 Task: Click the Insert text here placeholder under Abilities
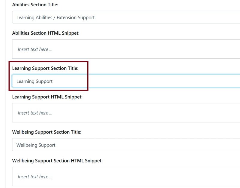(34, 49)
